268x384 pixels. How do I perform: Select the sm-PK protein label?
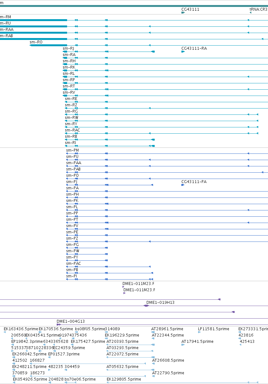pyautogui.click(x=72, y=201)
